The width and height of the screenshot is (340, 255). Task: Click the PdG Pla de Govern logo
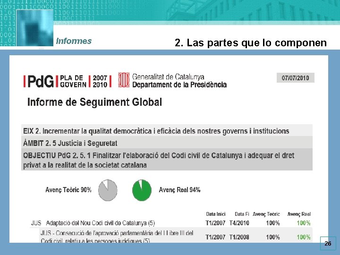pos(68,81)
